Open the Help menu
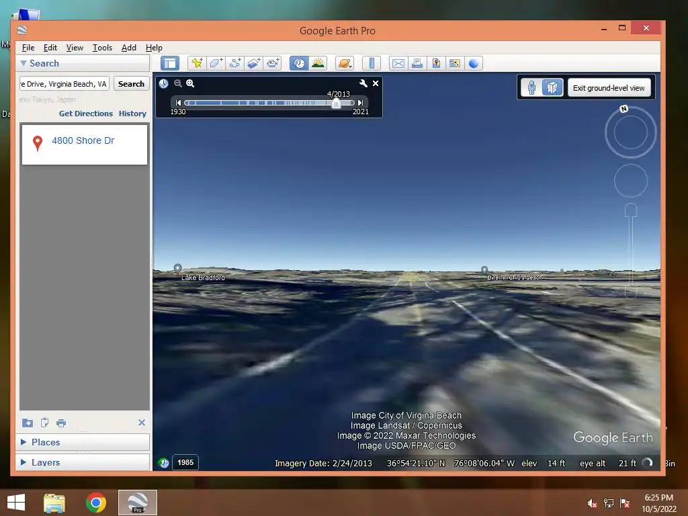The height and width of the screenshot is (516, 688). pyautogui.click(x=154, y=48)
